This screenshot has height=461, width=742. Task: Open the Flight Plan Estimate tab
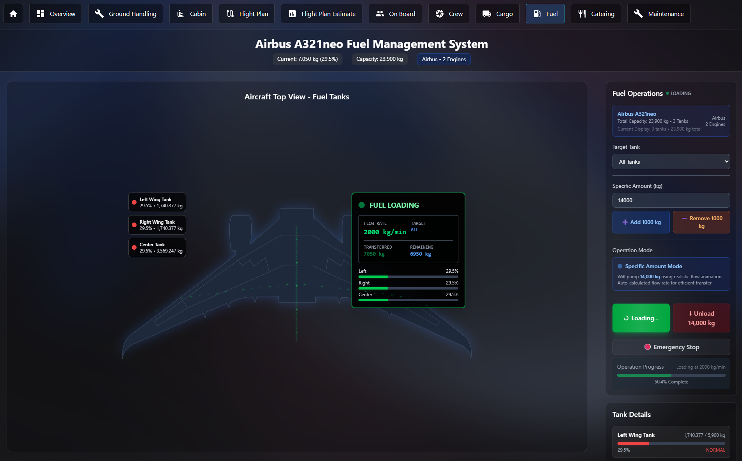click(x=321, y=14)
